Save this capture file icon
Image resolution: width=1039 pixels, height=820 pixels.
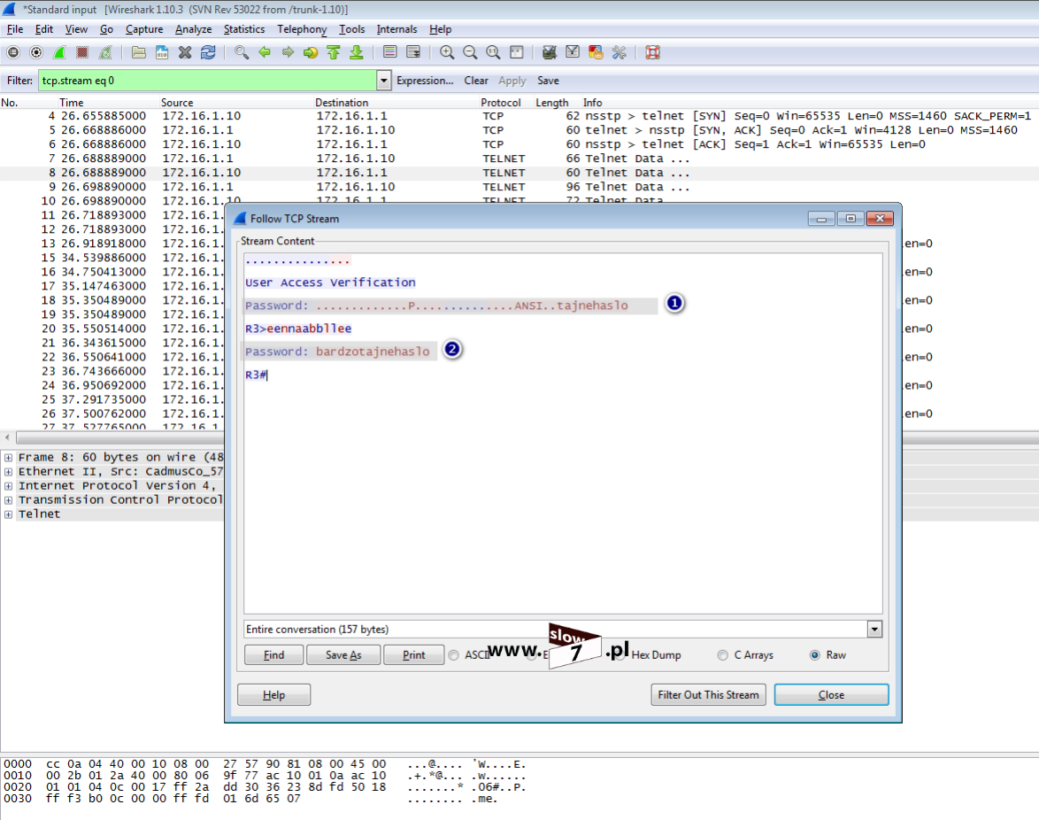[162, 52]
